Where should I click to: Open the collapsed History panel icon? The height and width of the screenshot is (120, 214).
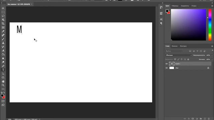click(161, 7)
